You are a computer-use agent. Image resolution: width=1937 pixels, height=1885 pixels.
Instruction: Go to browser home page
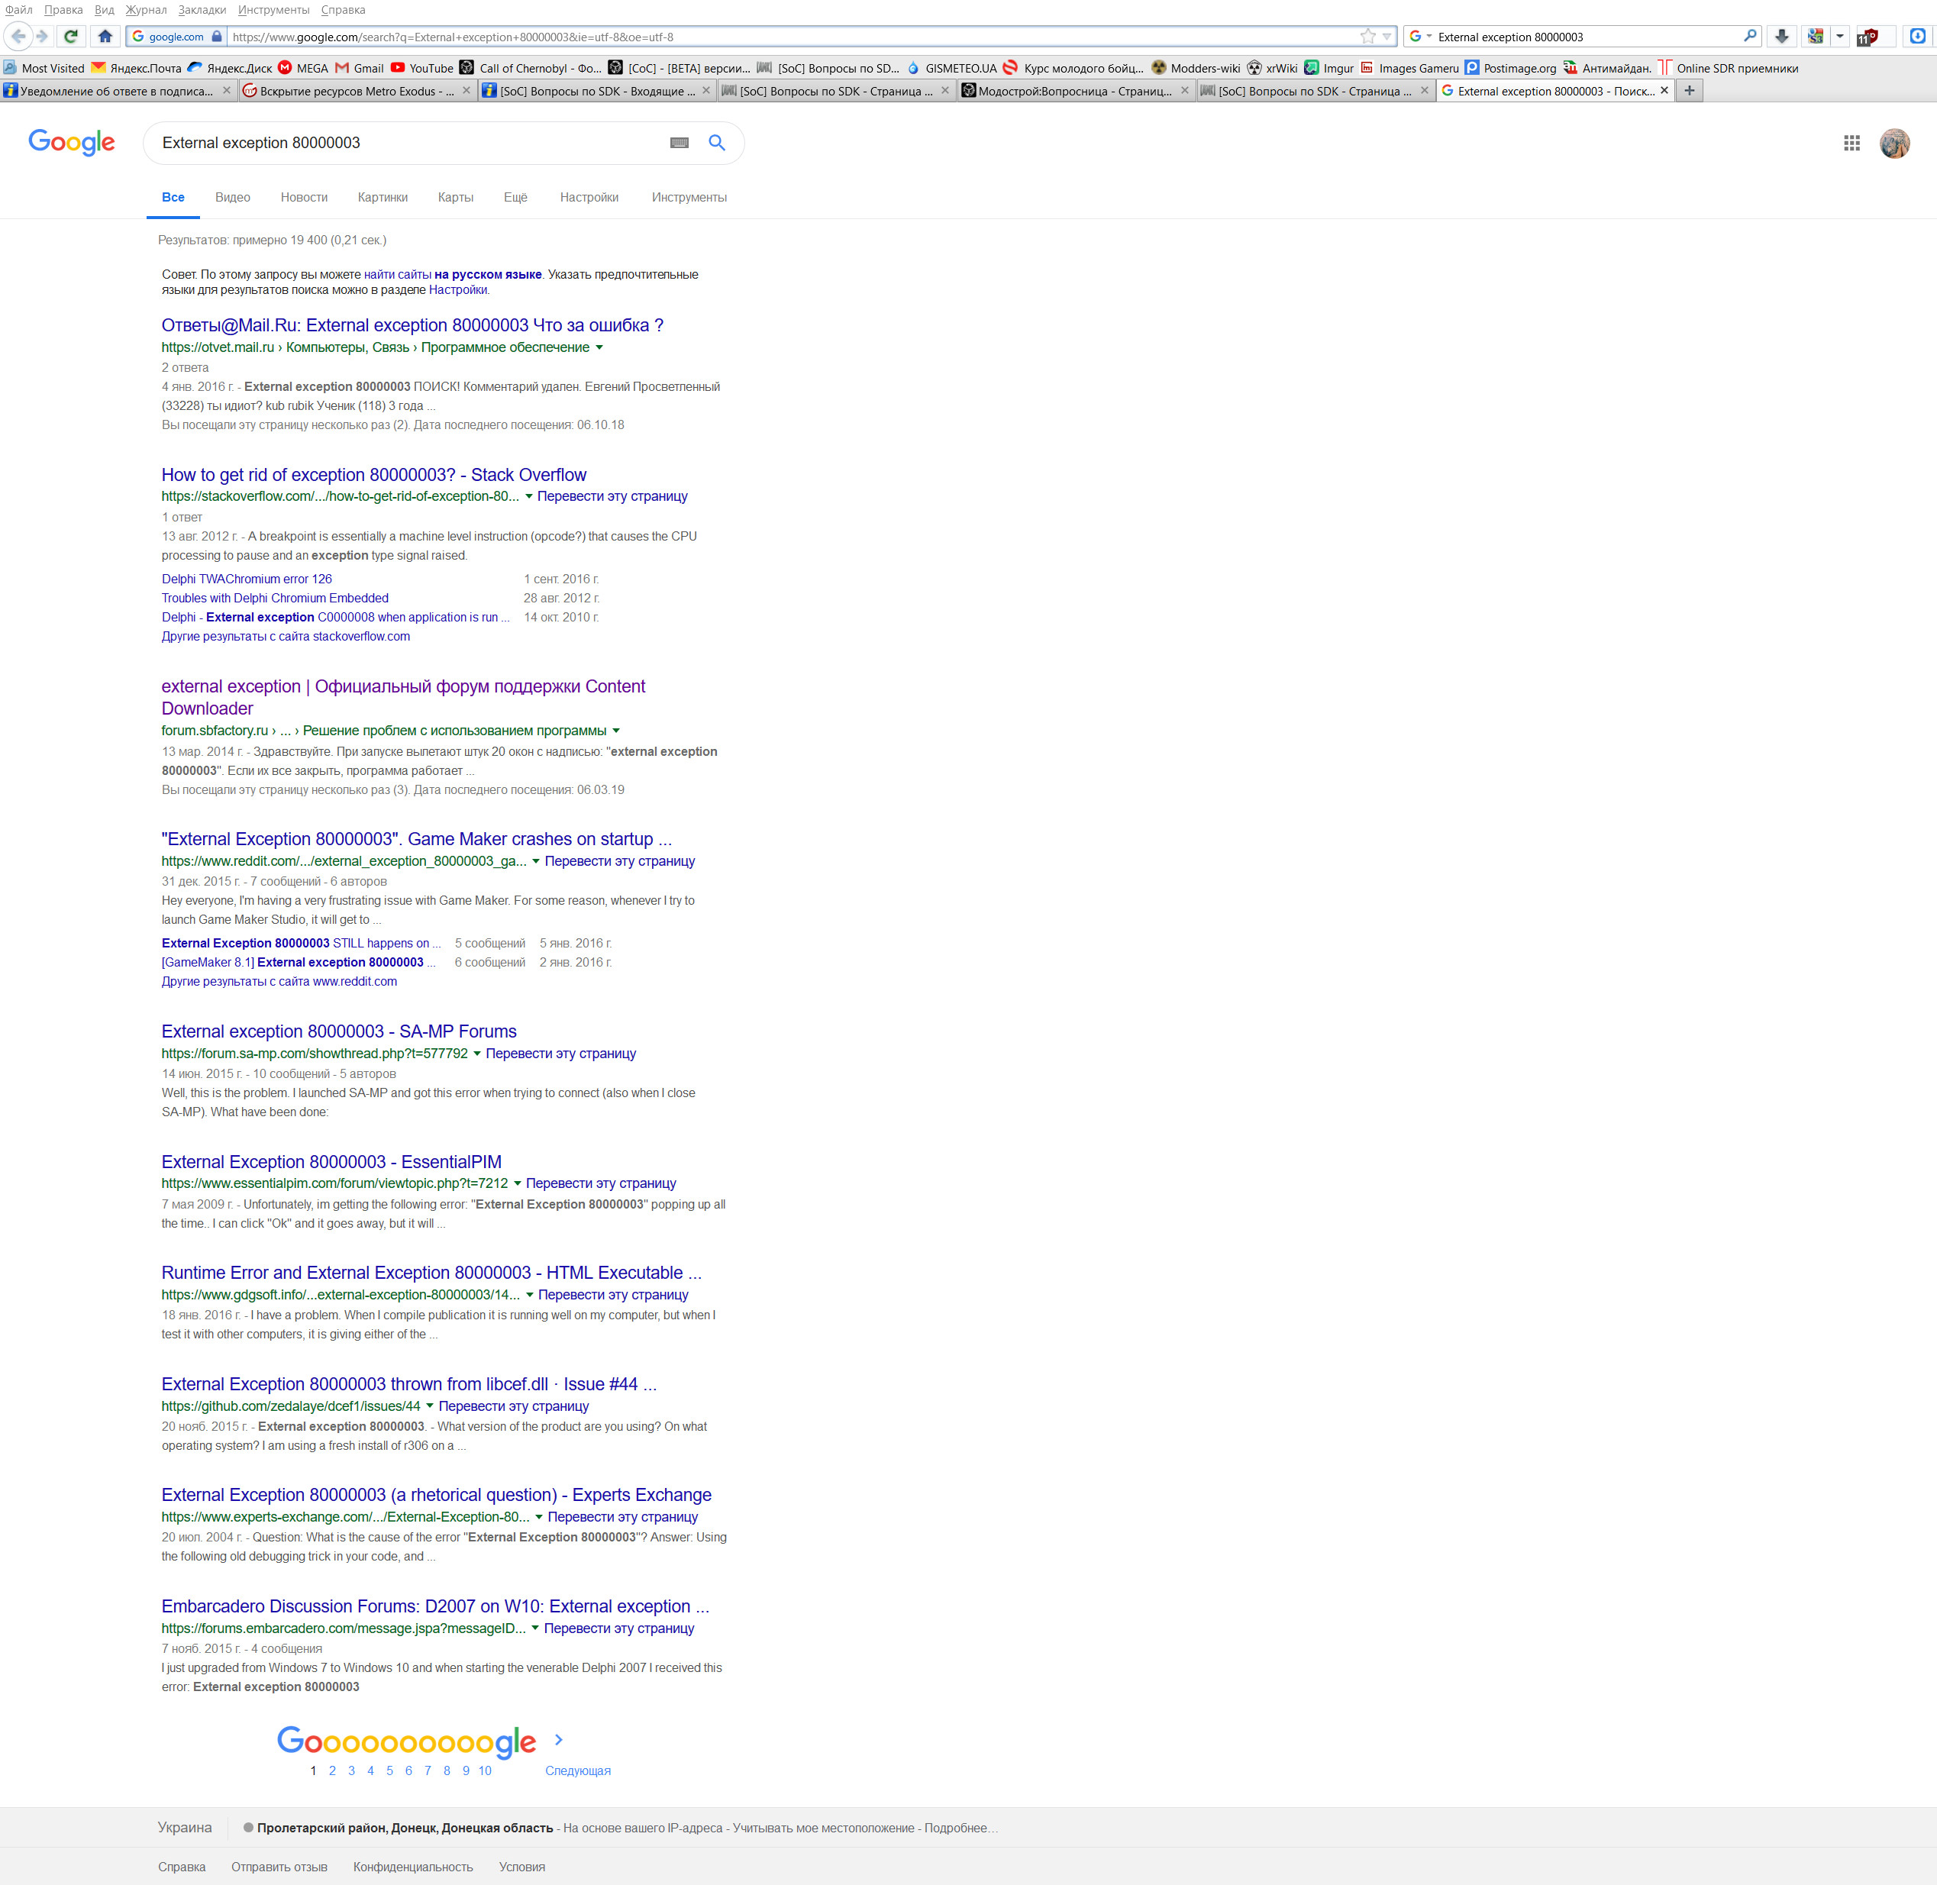pyautogui.click(x=105, y=37)
